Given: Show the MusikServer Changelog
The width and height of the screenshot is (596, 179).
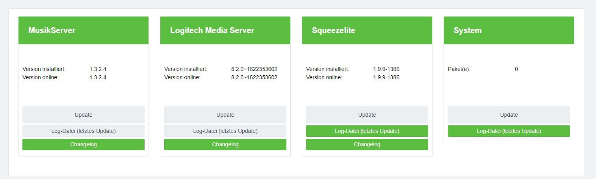Looking at the screenshot, I should coord(84,144).
